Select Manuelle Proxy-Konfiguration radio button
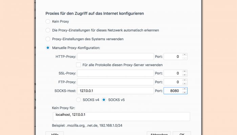The height and width of the screenshot is (135, 237). (48, 48)
